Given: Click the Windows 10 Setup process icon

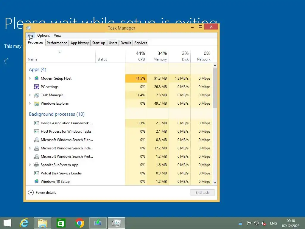Looking at the screenshot, I should (36, 182).
